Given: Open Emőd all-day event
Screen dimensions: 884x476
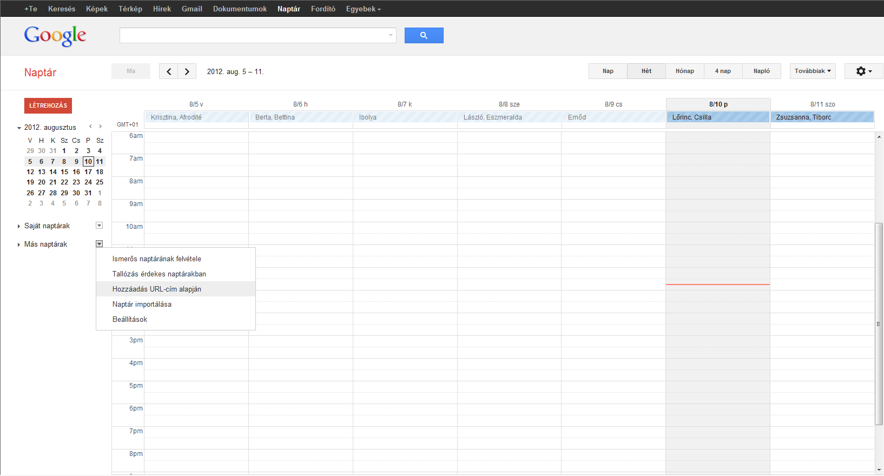Looking at the screenshot, I should point(613,117).
